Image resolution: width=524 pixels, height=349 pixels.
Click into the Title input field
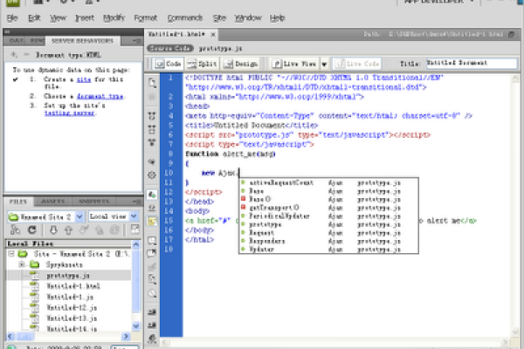(472, 63)
